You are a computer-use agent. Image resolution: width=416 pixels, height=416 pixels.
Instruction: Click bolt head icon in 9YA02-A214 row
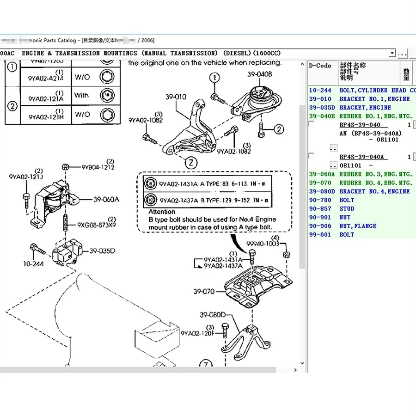(x=107, y=77)
